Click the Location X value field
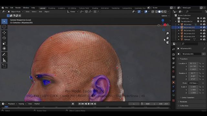This screenshot has height=116, width=207. click(x=193, y=63)
